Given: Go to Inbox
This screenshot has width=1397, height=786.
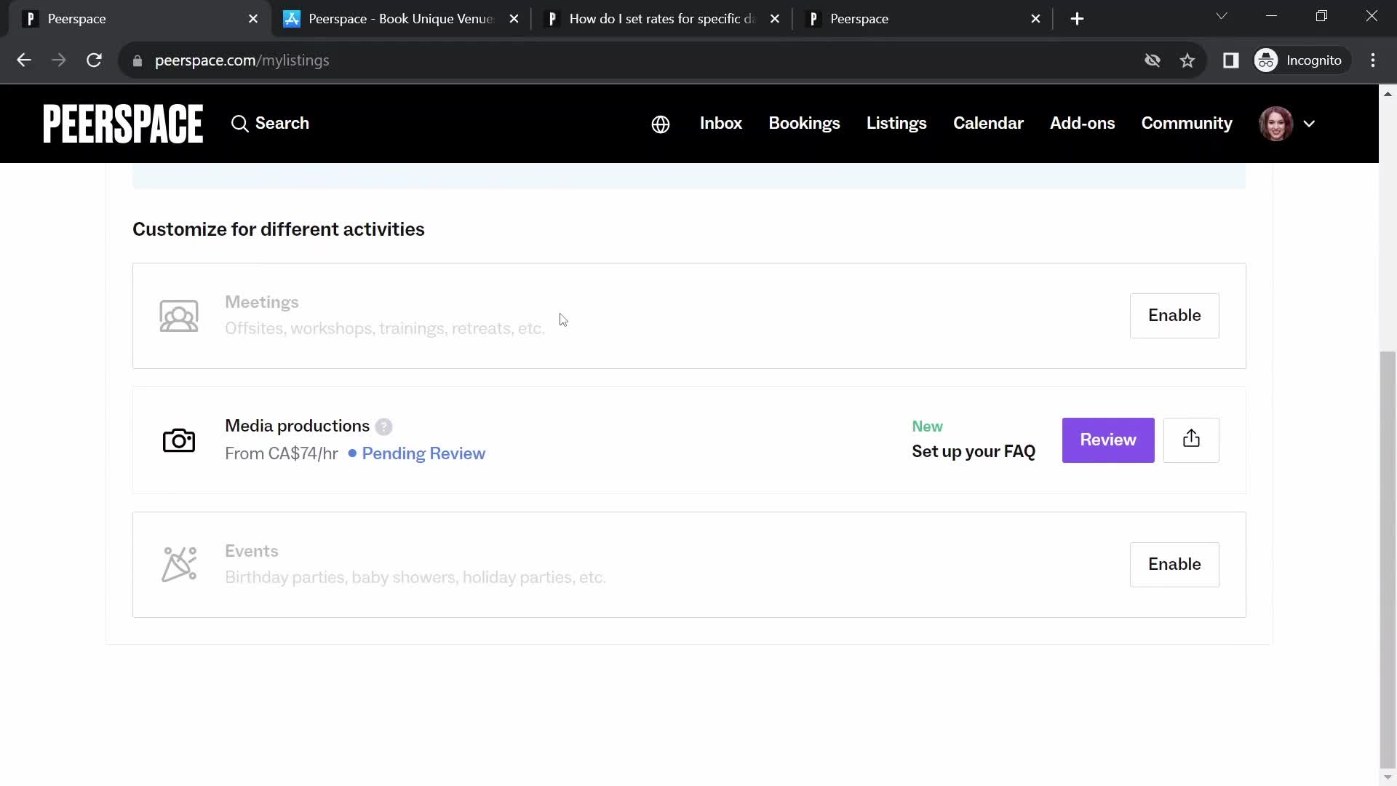Looking at the screenshot, I should 720,124.
